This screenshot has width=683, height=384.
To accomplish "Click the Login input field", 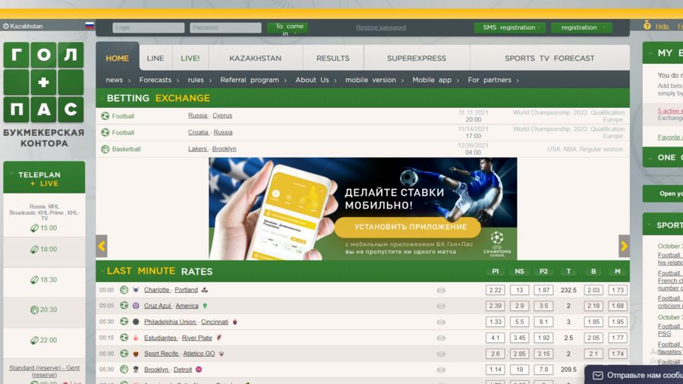I will click(148, 27).
